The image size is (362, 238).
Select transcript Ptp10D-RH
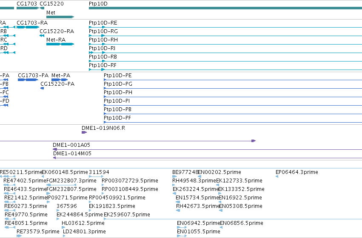coord(103,40)
